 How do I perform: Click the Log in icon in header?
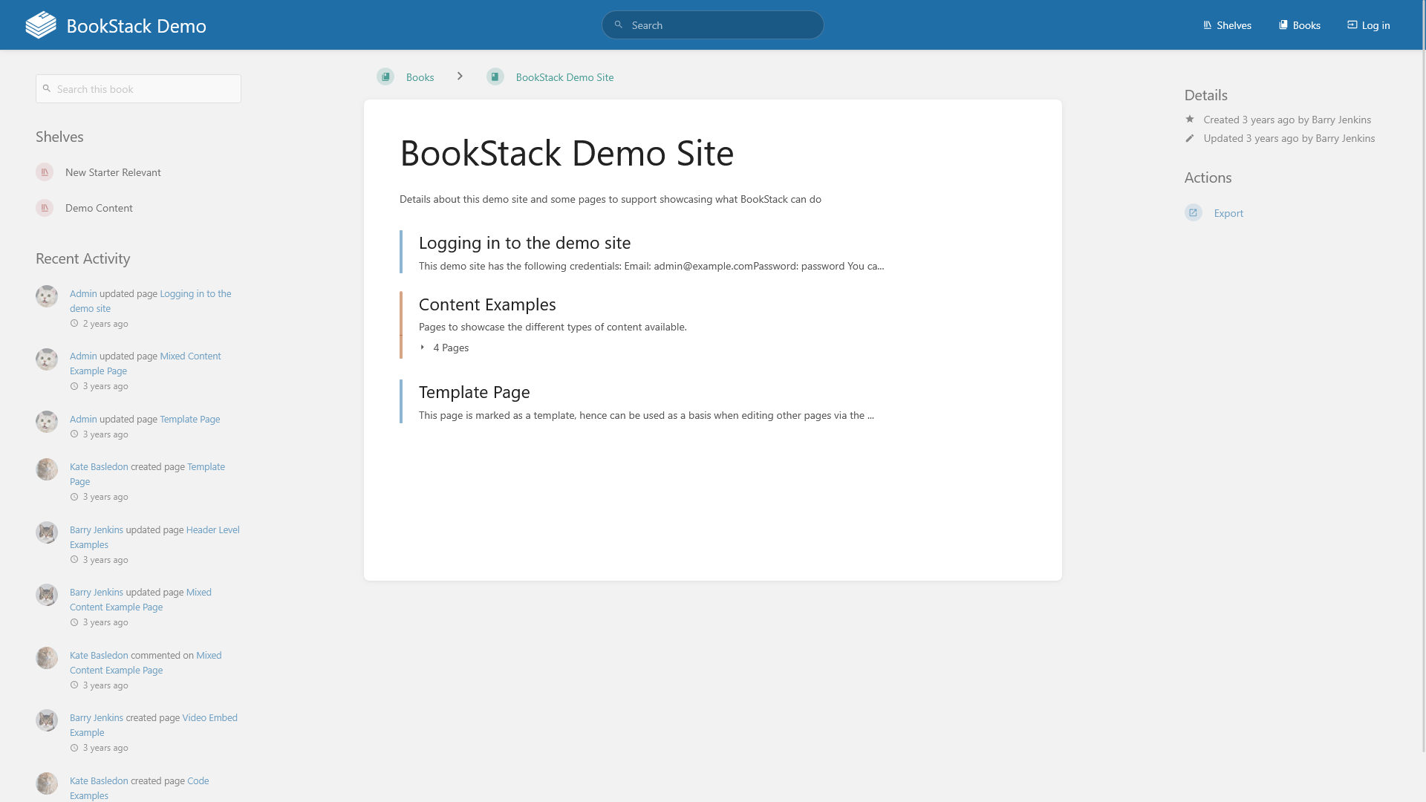click(x=1352, y=25)
